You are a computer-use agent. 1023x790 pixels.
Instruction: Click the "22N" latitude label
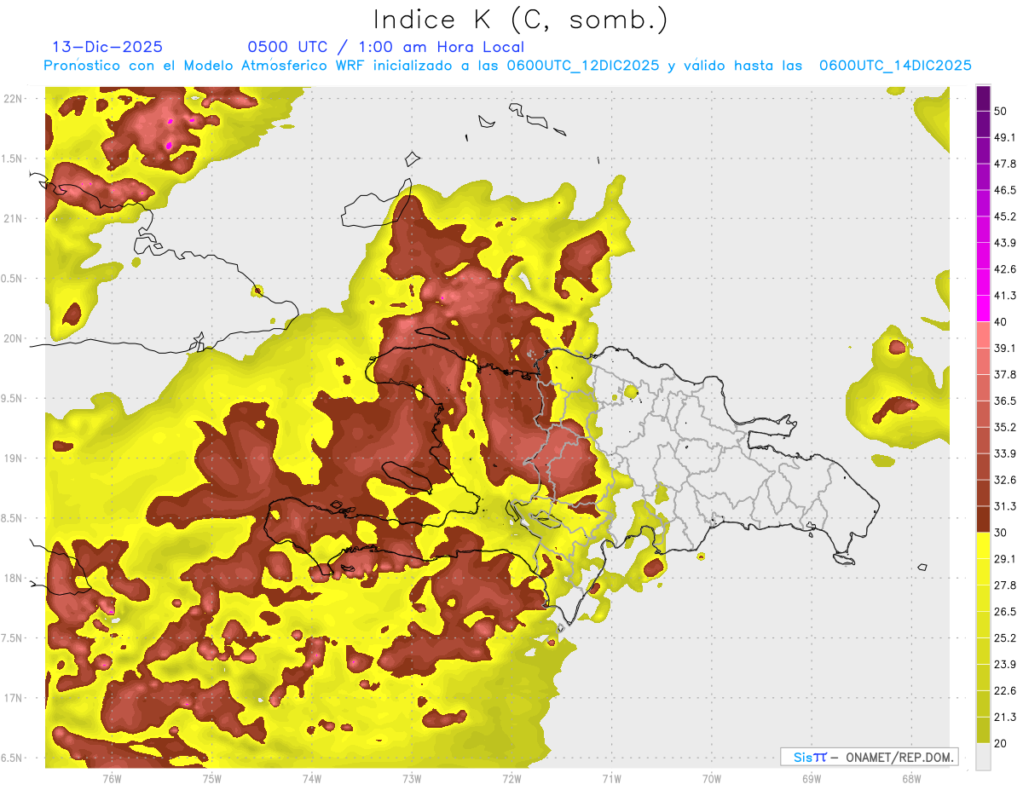pyautogui.click(x=13, y=98)
